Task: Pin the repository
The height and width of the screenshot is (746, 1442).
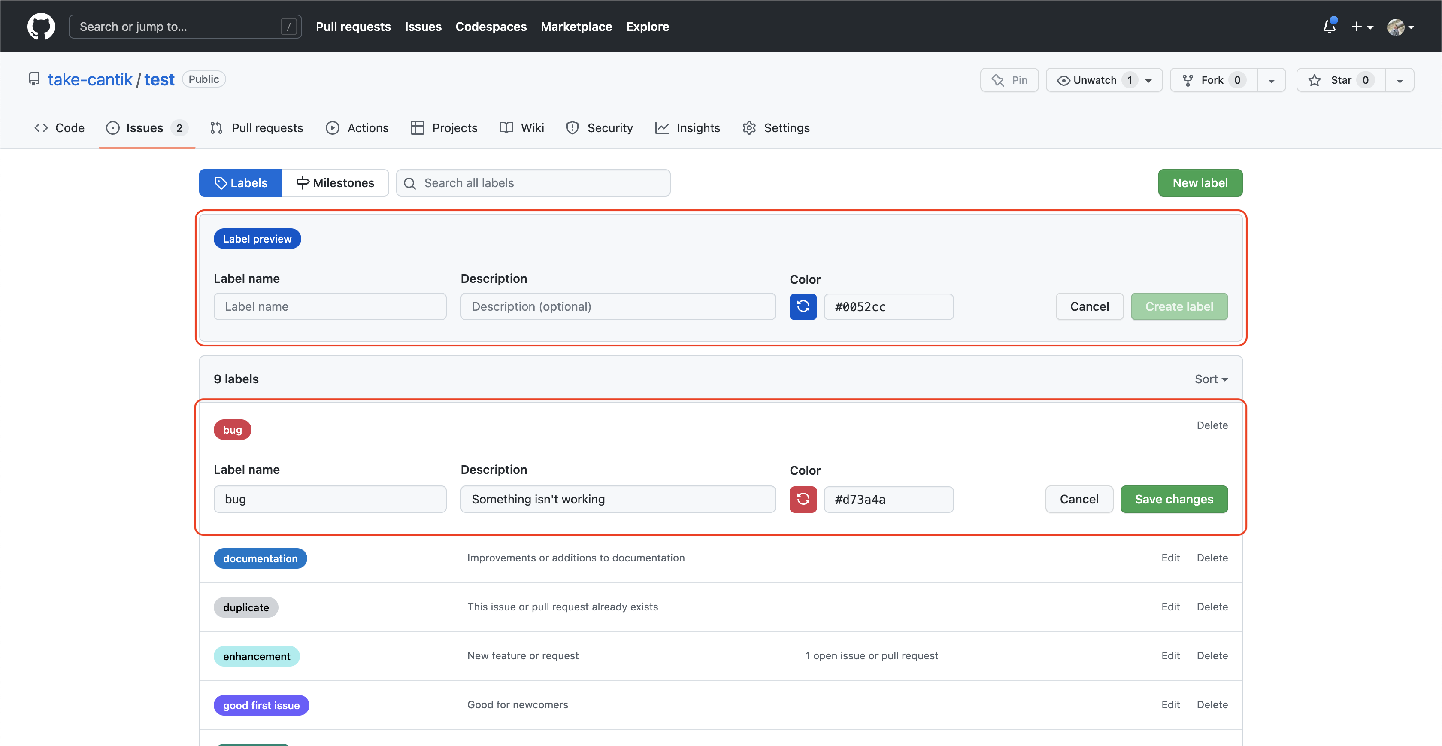Action: pos(1009,79)
